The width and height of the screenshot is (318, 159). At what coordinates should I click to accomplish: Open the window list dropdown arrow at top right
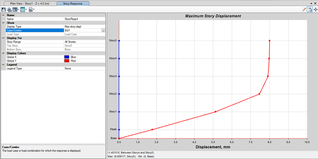311,3
